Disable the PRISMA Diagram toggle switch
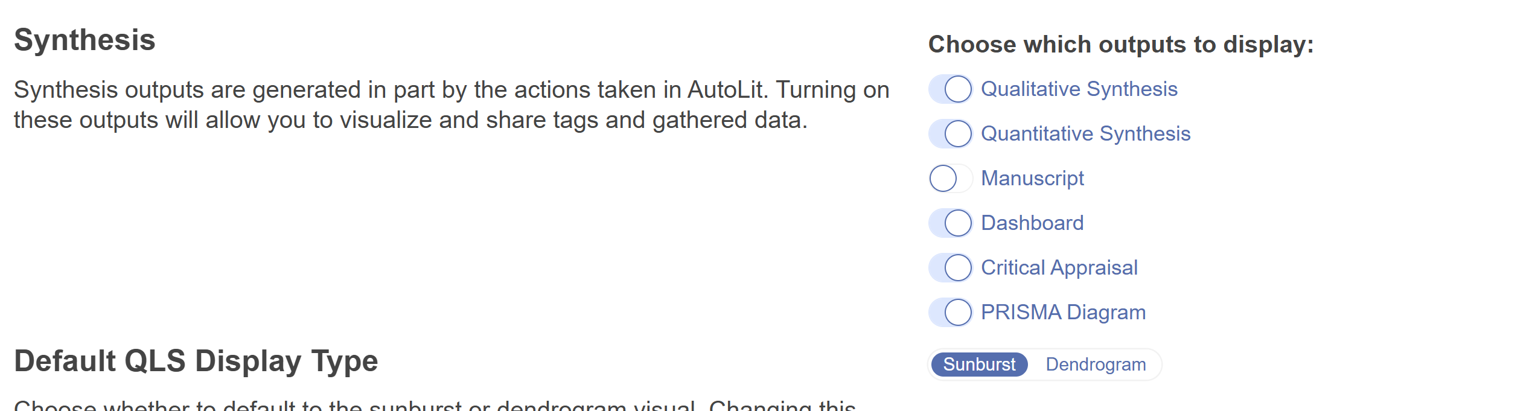Image resolution: width=1535 pixels, height=411 pixels. 950,313
